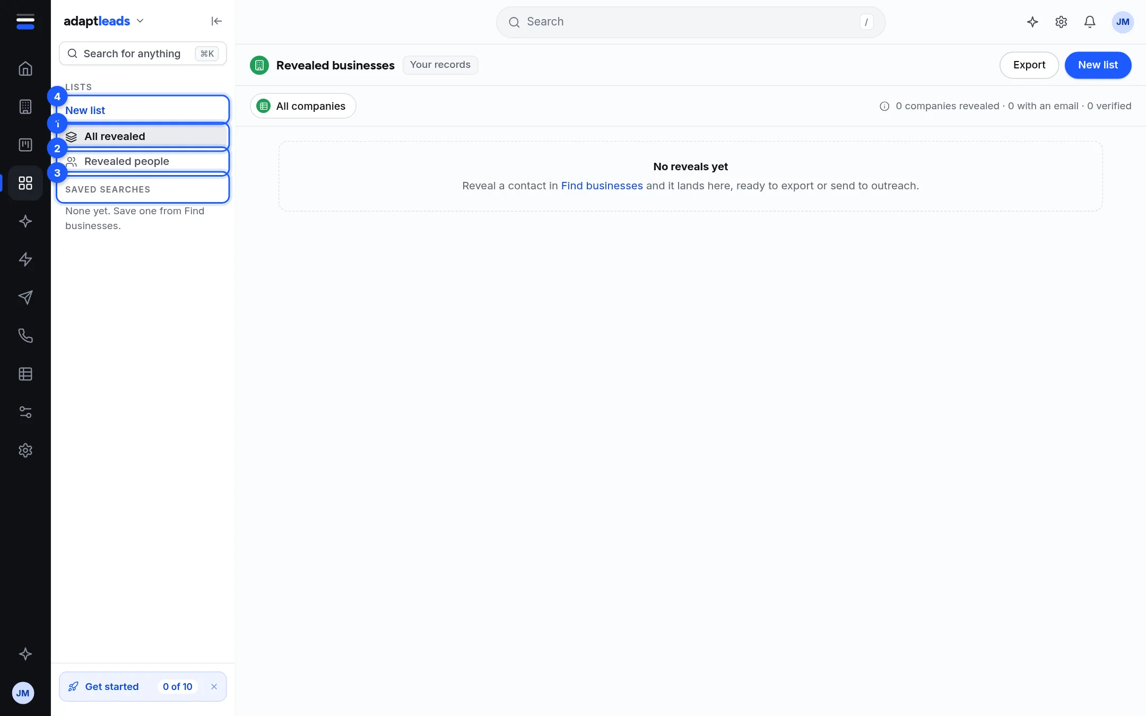The width and height of the screenshot is (1146, 716).
Task: Follow the Find businesses link
Action: (x=602, y=186)
